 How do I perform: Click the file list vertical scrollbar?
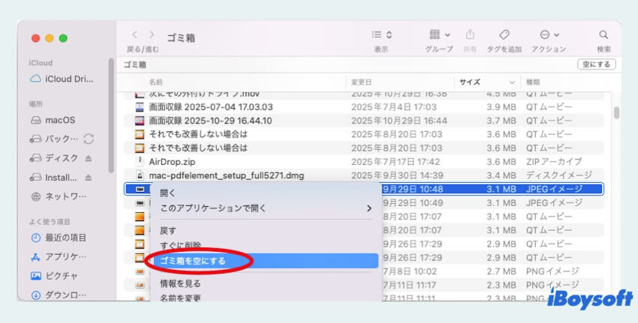pyautogui.click(x=616, y=112)
